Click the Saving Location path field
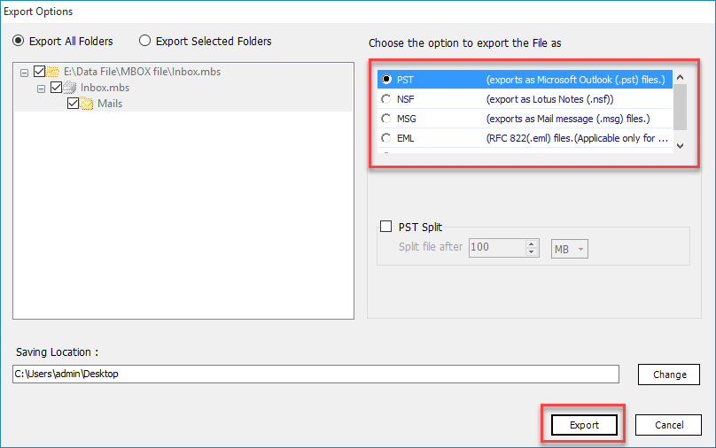This screenshot has height=448, width=716. click(x=315, y=375)
